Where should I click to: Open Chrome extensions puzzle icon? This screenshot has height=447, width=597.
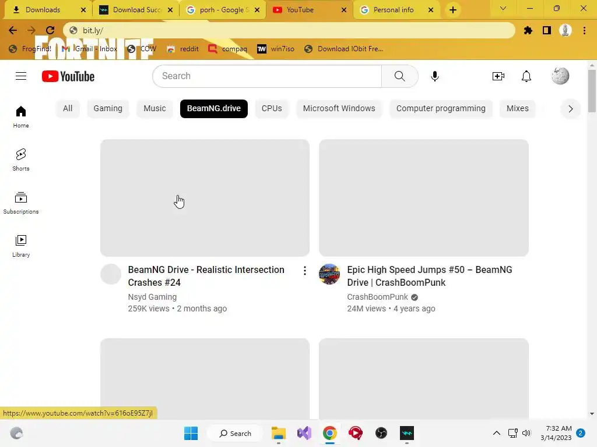tap(528, 30)
